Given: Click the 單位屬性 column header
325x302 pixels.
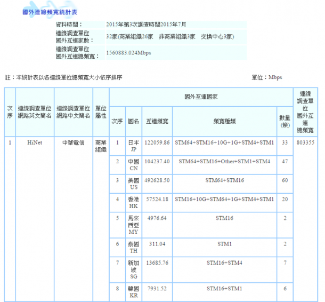Looking at the screenshot, I should click(101, 112).
